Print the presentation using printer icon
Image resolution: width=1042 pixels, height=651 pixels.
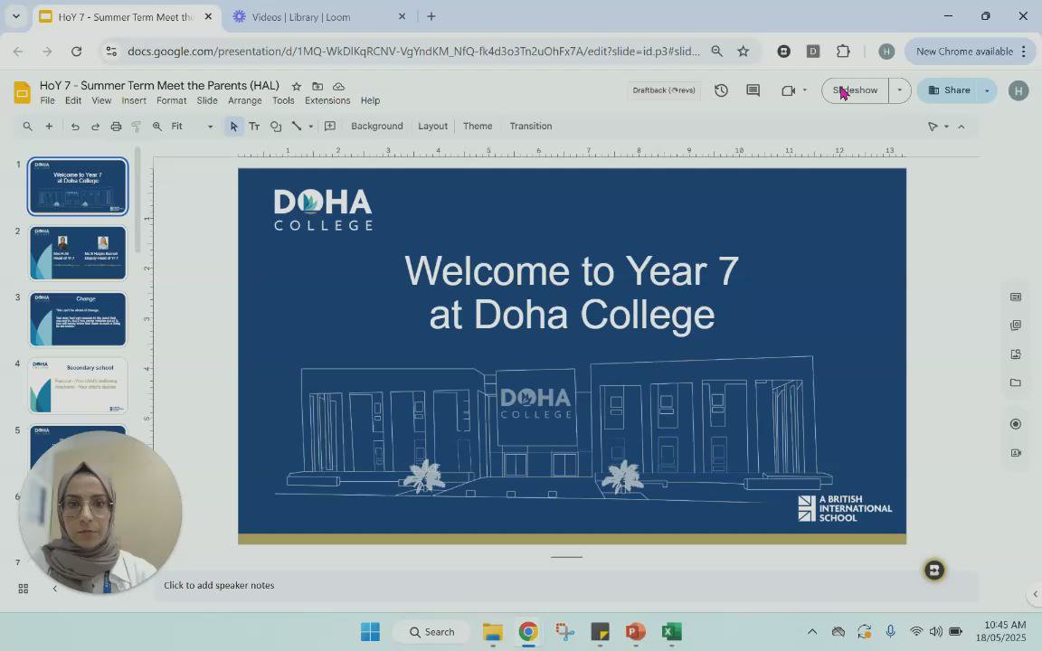tap(117, 127)
